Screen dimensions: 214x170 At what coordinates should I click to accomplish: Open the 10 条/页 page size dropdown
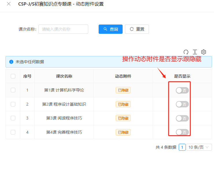coord(199,147)
